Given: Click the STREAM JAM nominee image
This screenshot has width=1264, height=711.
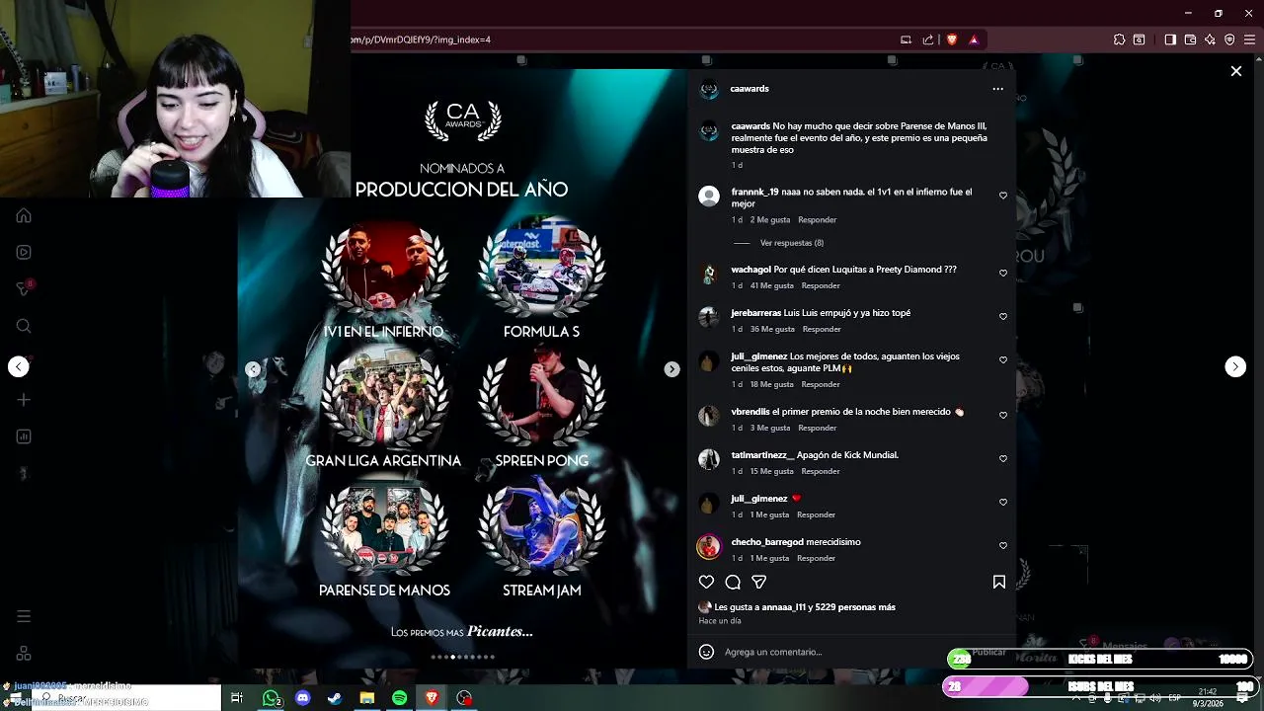Looking at the screenshot, I should [x=542, y=525].
